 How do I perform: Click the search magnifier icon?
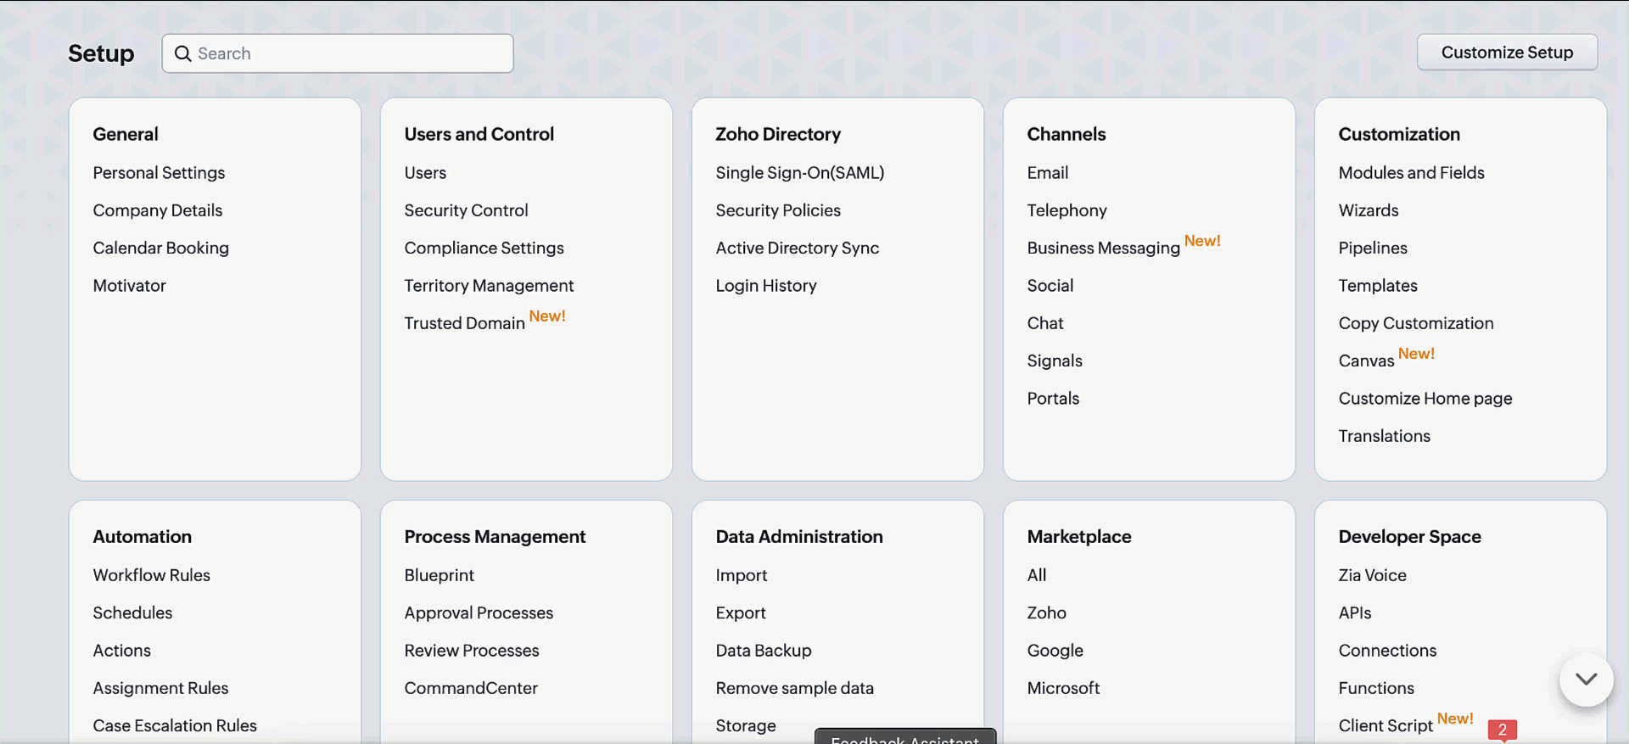(182, 53)
